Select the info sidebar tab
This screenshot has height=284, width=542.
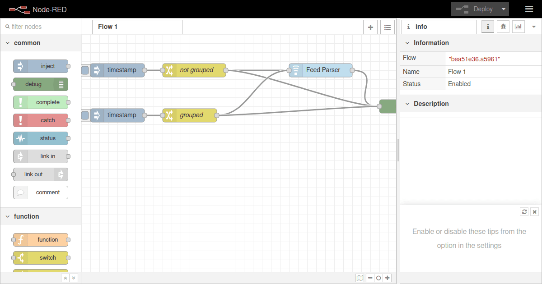click(x=487, y=27)
